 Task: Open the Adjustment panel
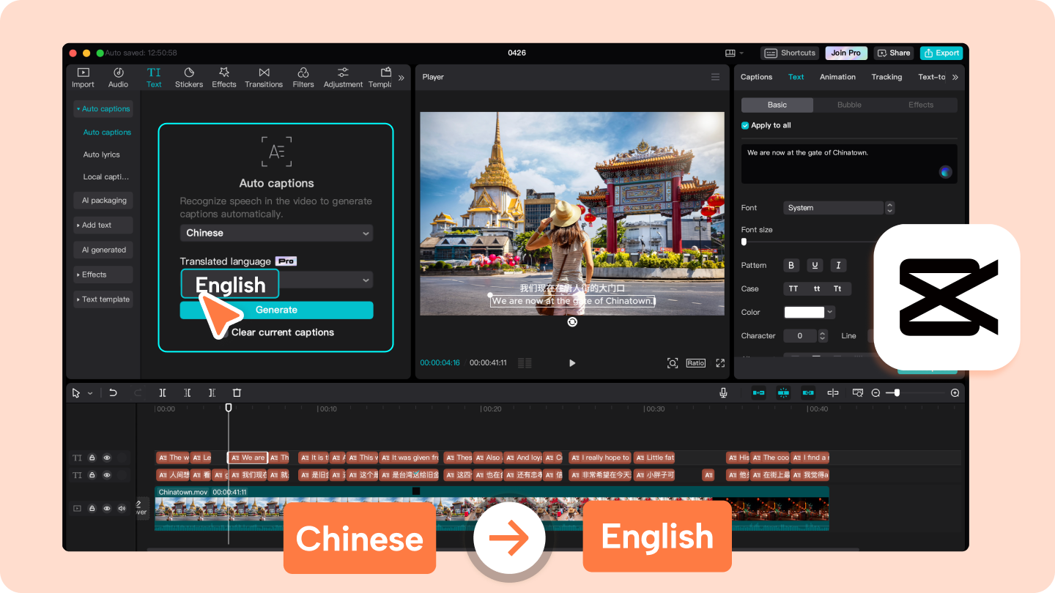tap(342, 77)
